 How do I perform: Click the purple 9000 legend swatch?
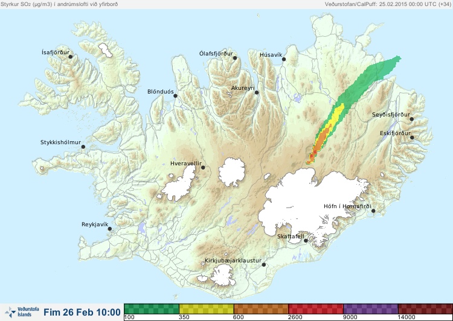tap(371, 308)
